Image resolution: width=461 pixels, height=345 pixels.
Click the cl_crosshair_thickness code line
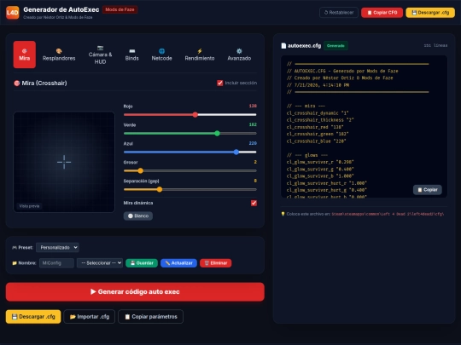coord(320,120)
